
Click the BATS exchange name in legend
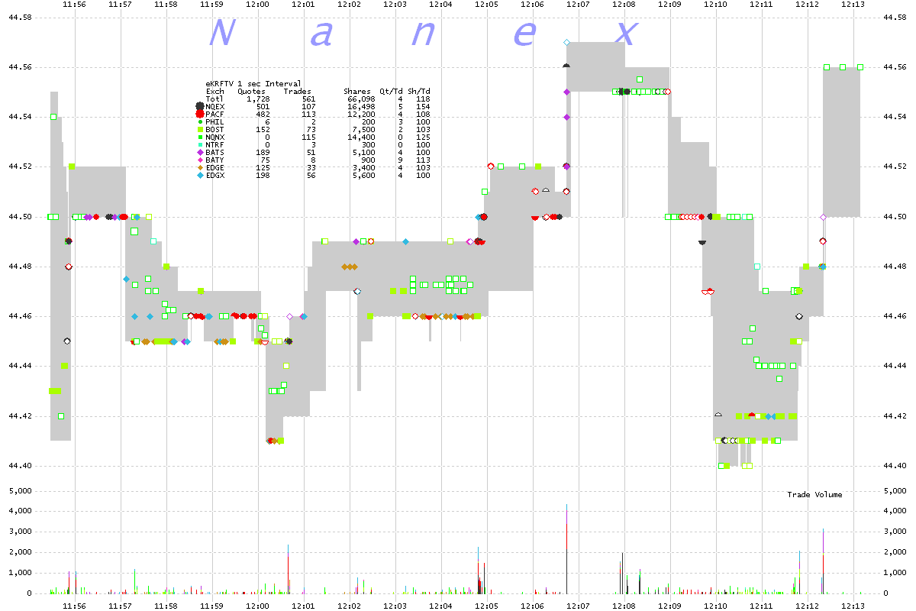coord(215,152)
